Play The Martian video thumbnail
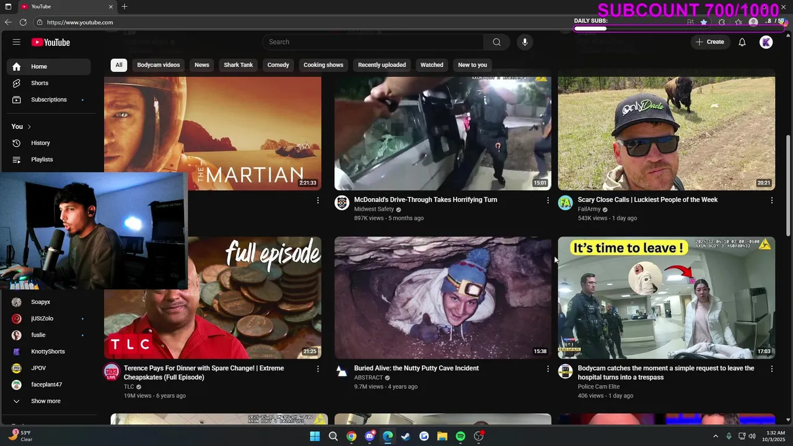This screenshot has width=793, height=446. click(212, 133)
